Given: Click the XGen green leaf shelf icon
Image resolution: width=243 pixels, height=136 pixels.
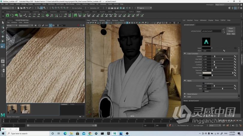Looking at the screenshot, I should pos(16,15).
